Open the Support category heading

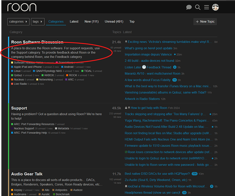(x=19, y=108)
